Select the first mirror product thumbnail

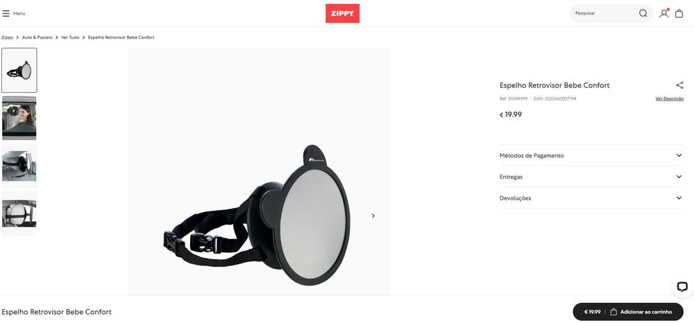click(19, 70)
